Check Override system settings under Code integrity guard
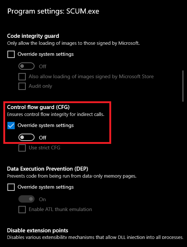 (11, 54)
